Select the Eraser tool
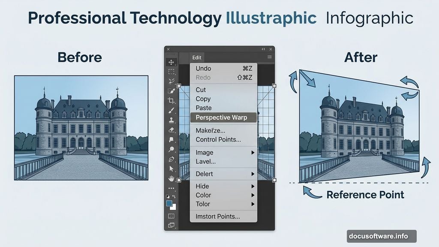 (x=171, y=130)
